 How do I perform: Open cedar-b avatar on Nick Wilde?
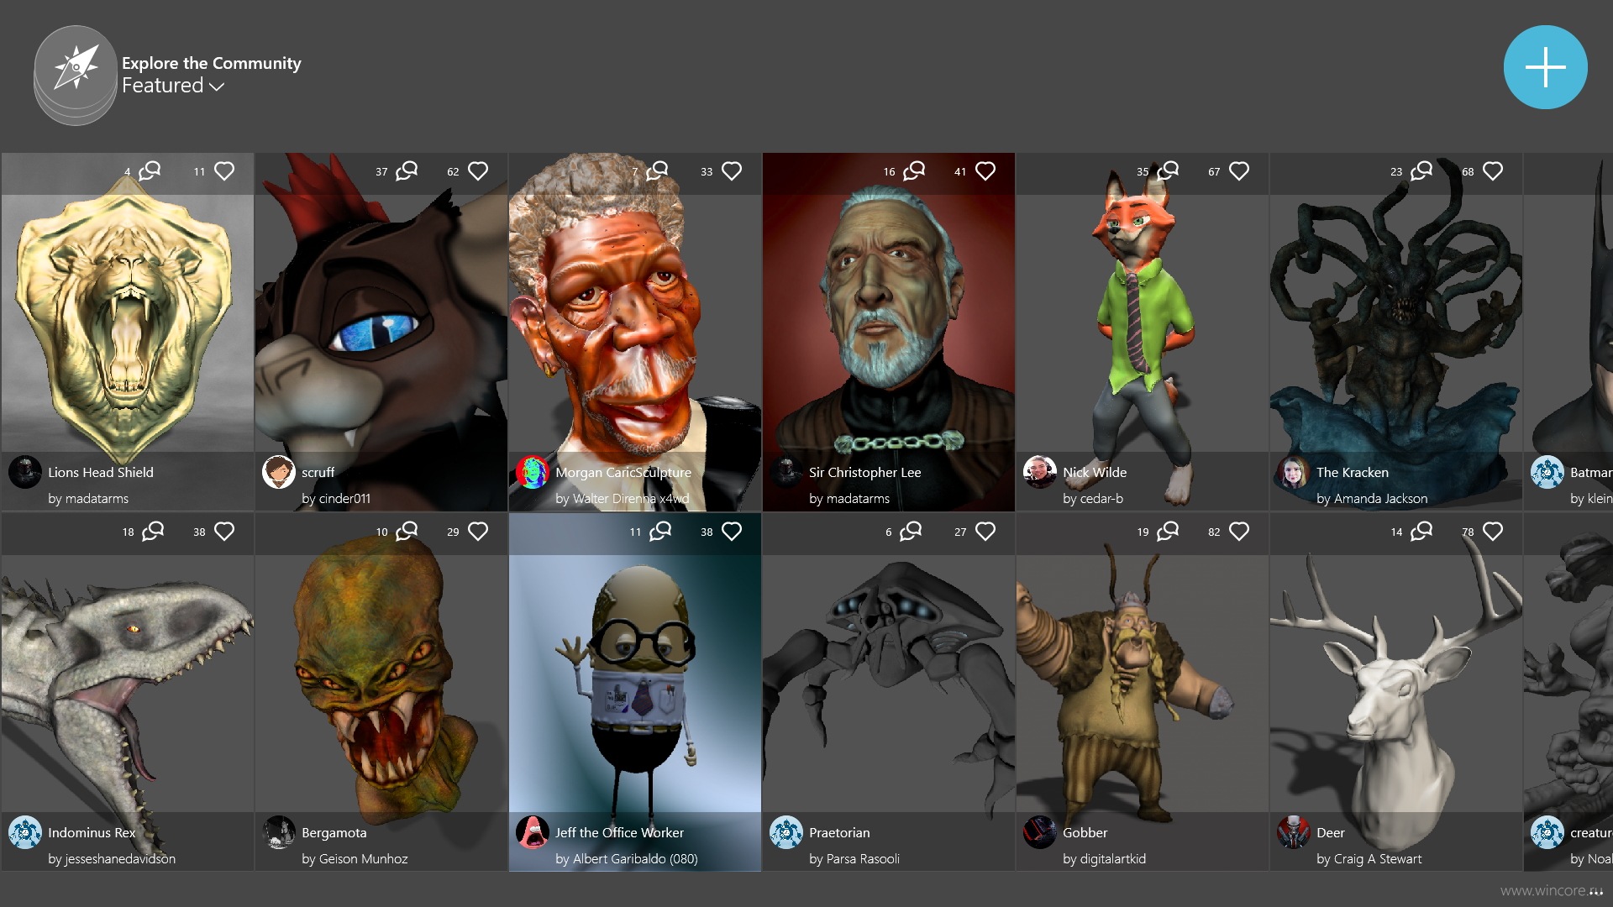(1040, 472)
